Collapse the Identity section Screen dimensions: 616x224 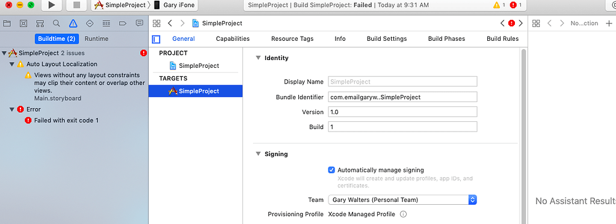pos(258,58)
